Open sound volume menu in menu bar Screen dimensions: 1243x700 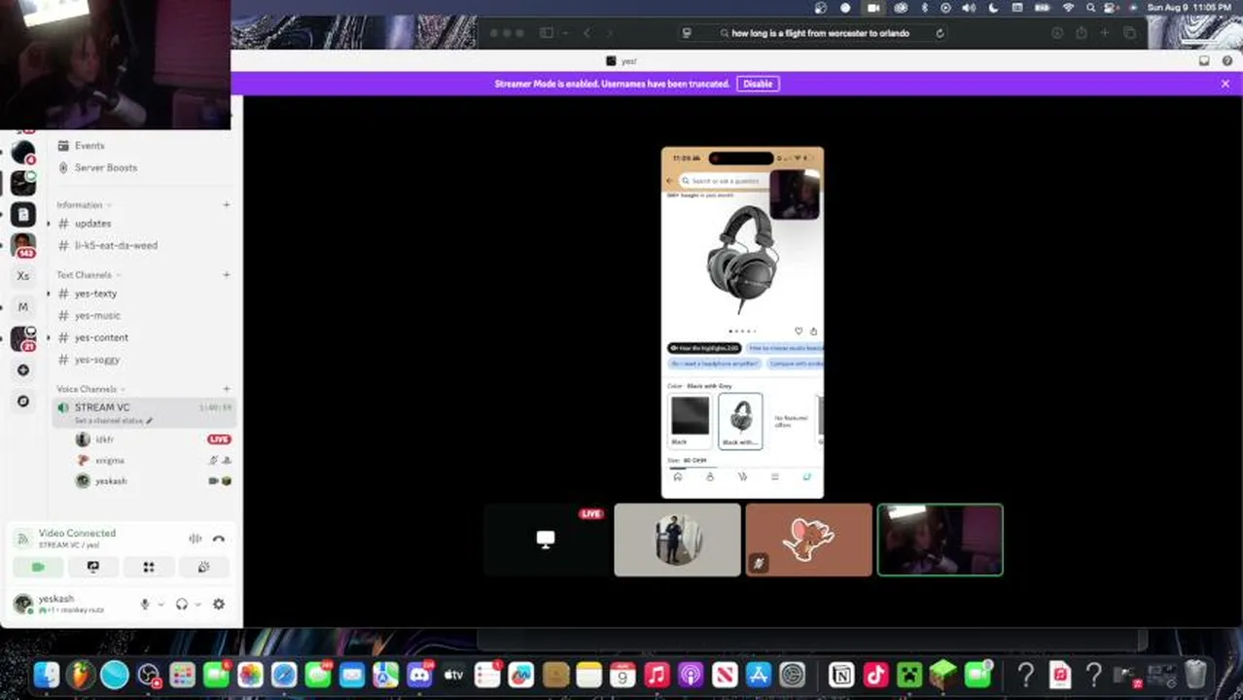click(968, 8)
